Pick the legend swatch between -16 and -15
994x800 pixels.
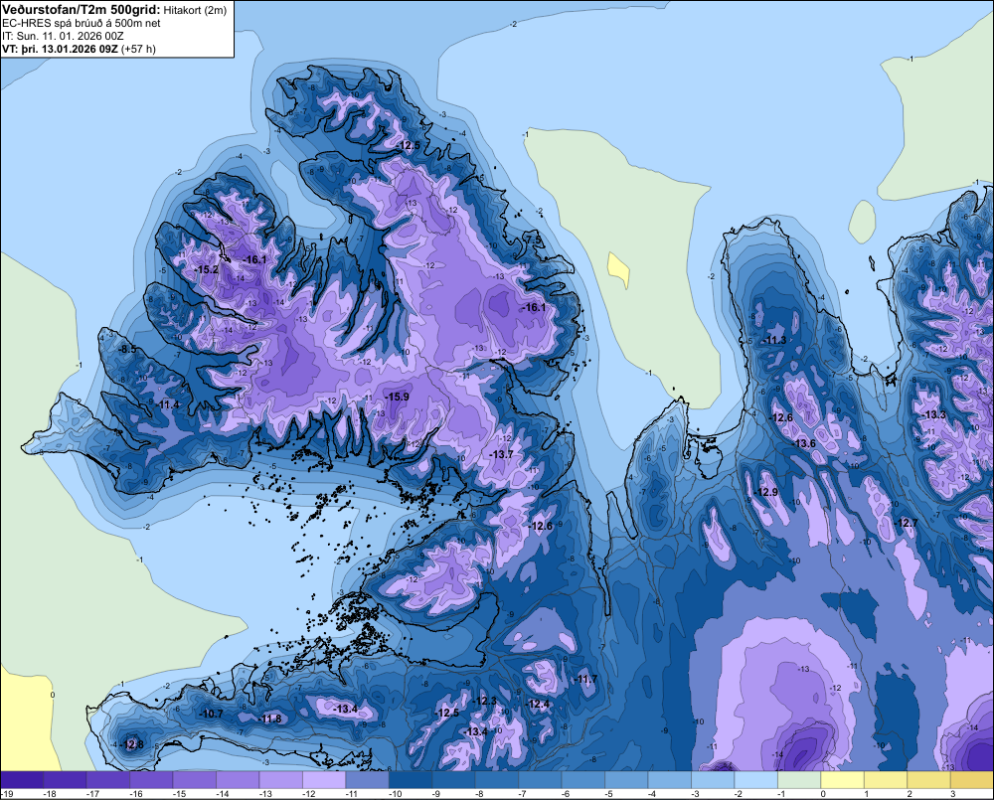pos(151,780)
